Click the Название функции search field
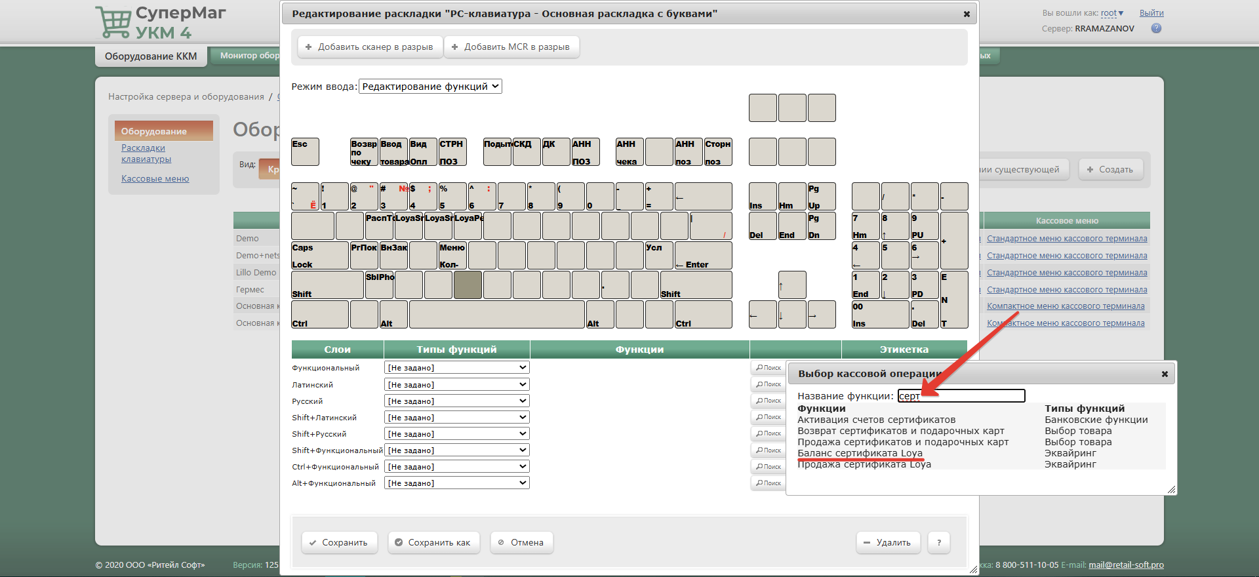 [961, 395]
